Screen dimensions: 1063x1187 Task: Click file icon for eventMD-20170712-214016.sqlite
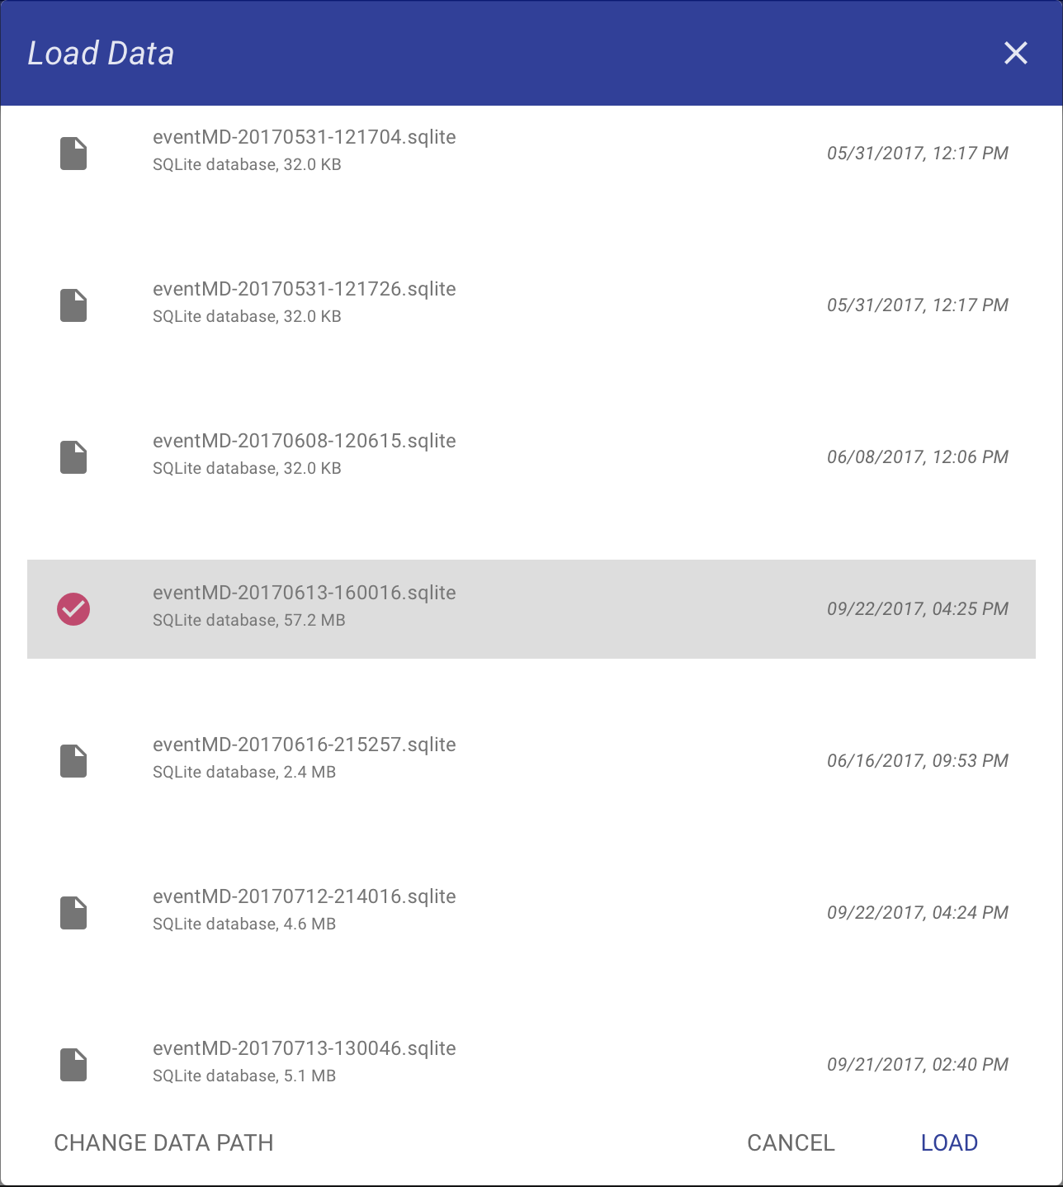(x=73, y=913)
